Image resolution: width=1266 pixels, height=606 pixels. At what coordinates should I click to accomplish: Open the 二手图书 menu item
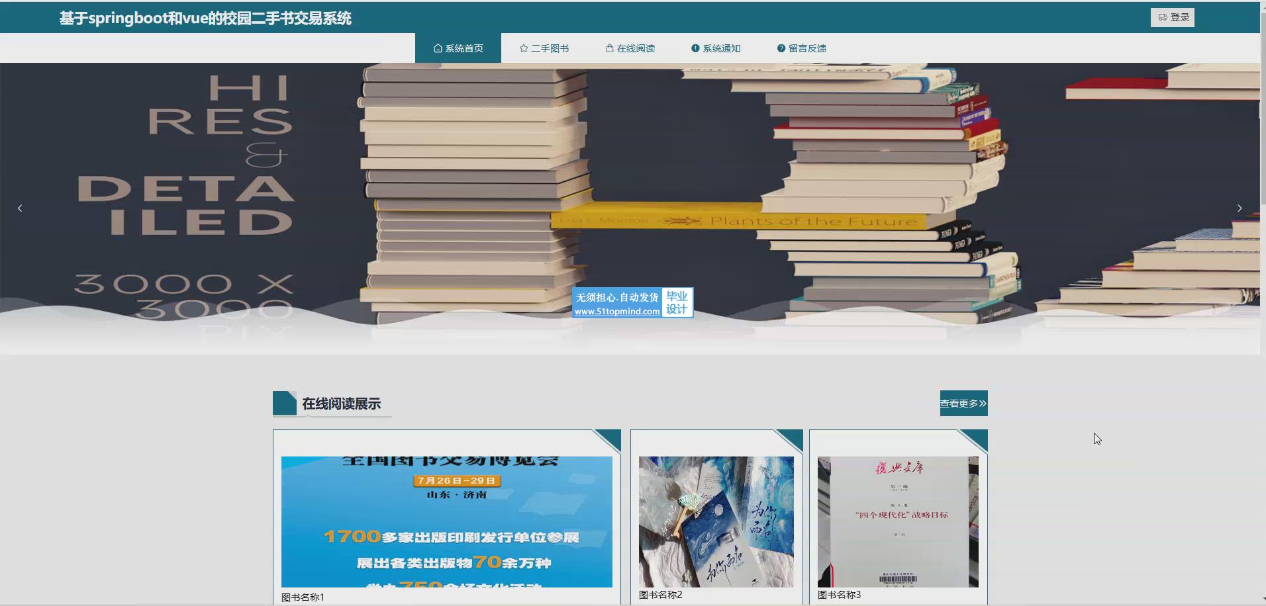click(544, 48)
